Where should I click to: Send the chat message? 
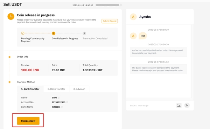[187, 105]
